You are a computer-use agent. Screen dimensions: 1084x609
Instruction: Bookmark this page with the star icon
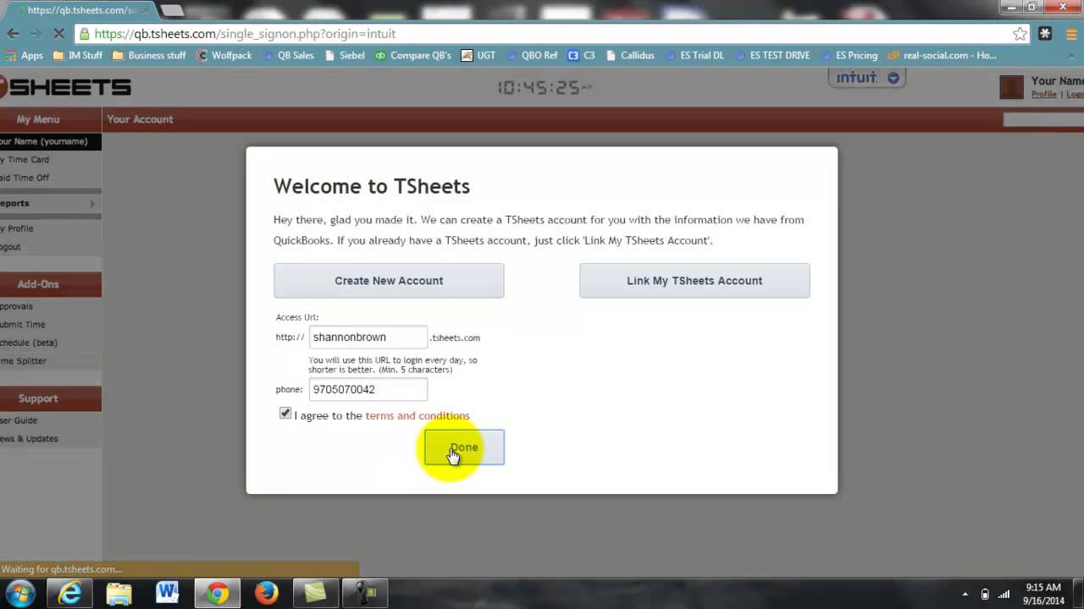pyautogui.click(x=1020, y=34)
